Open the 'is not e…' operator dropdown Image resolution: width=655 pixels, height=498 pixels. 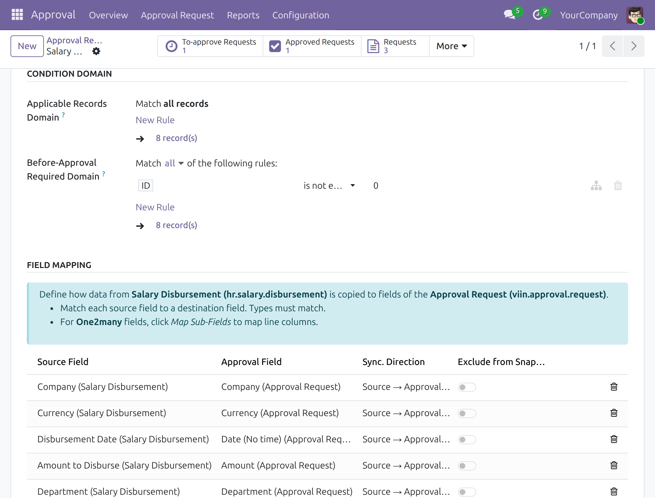click(329, 186)
